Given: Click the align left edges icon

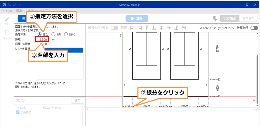Looking at the screenshot, I should coord(132,28).
